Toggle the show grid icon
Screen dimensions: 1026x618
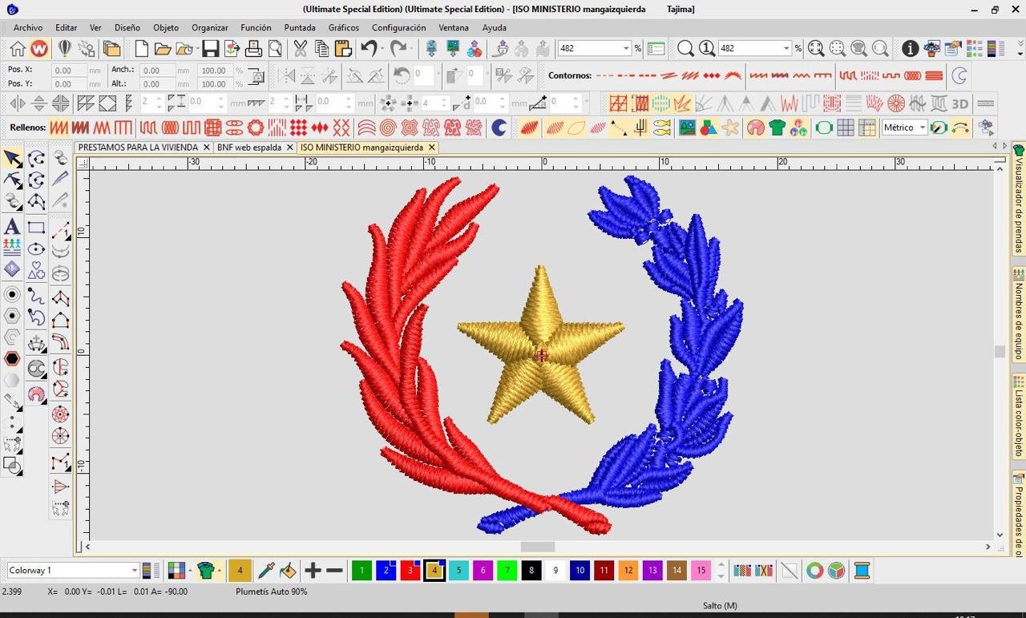(x=846, y=127)
